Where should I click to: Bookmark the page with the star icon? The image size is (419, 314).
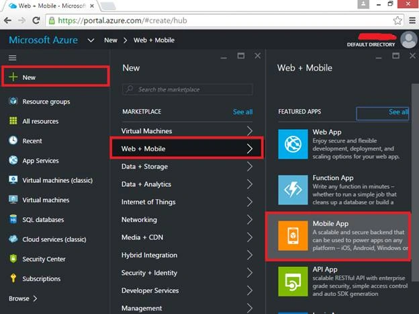click(398, 20)
